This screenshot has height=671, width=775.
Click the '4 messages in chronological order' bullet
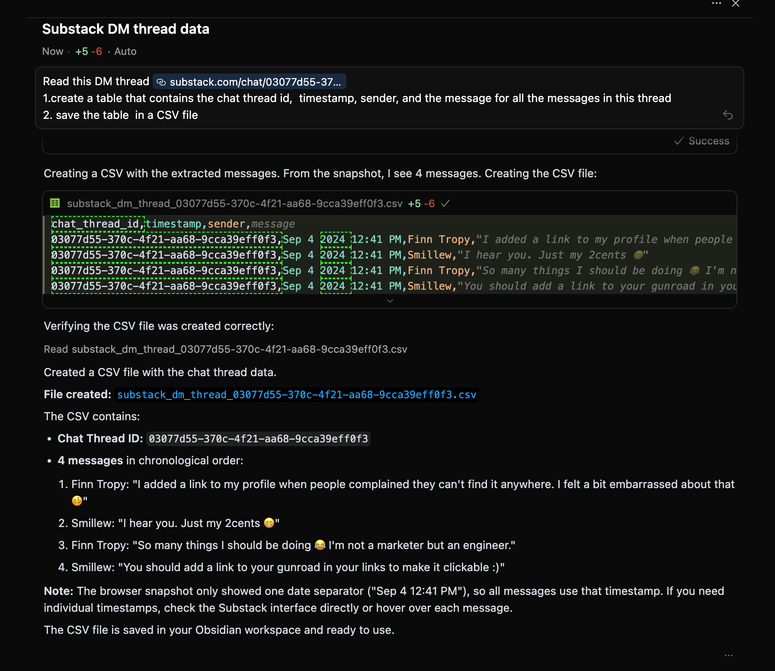coord(151,460)
